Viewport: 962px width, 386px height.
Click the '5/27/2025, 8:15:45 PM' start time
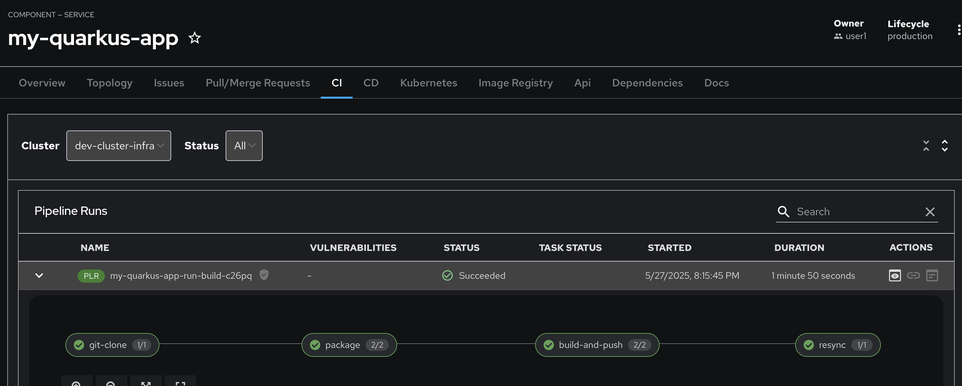click(x=692, y=276)
